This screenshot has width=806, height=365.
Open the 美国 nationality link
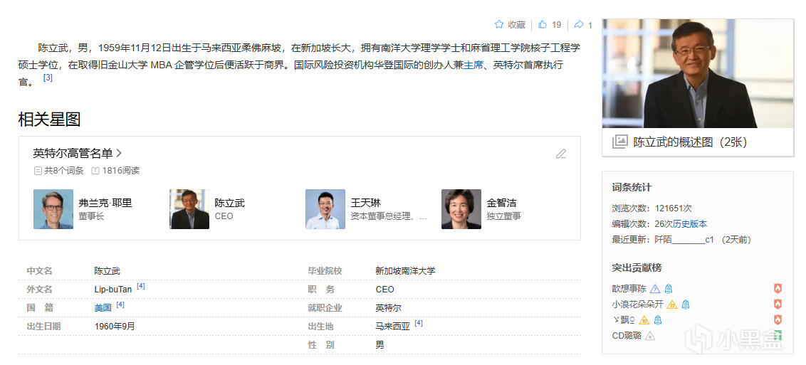click(x=103, y=308)
